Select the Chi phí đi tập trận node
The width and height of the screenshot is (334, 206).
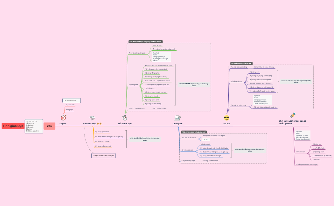tap(188, 161)
